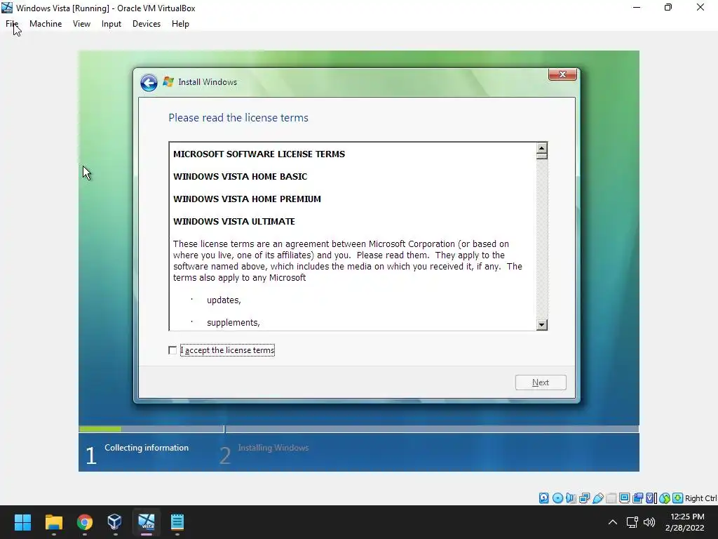
Task: Click the mouse integration status icon
Action: click(x=665, y=498)
